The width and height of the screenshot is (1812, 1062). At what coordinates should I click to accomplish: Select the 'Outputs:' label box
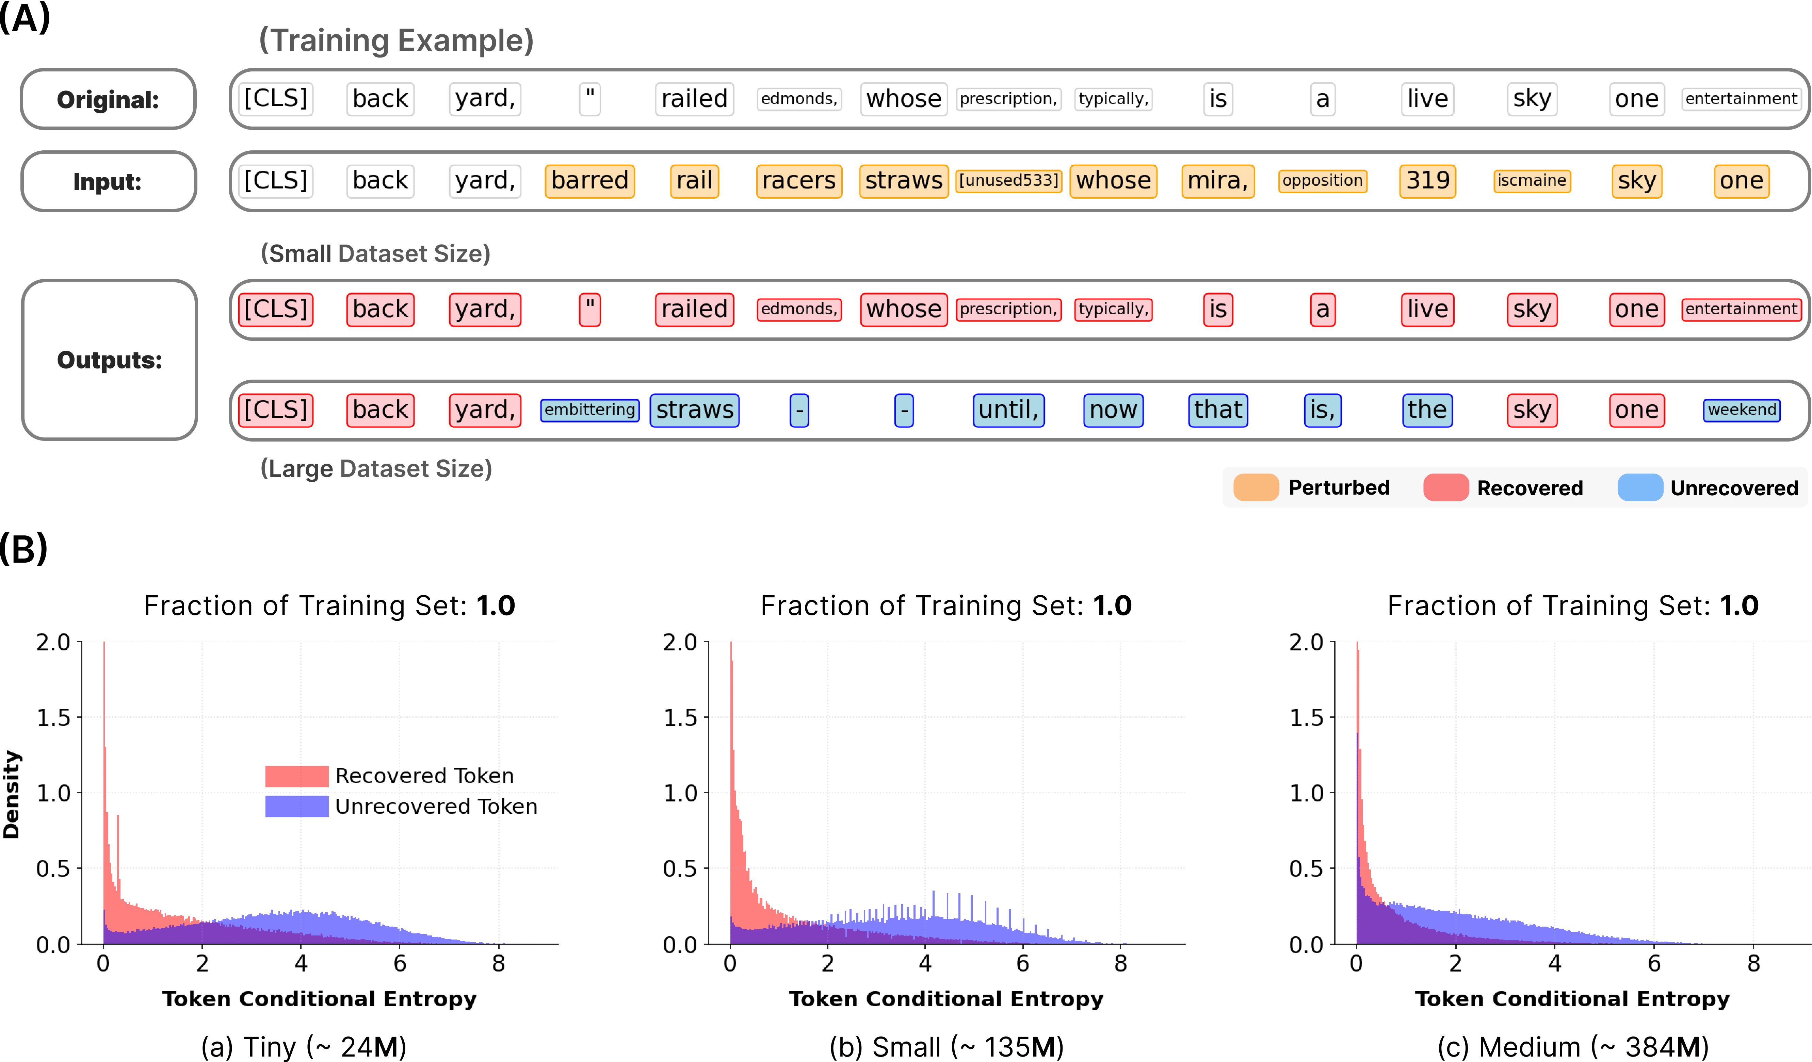(109, 359)
